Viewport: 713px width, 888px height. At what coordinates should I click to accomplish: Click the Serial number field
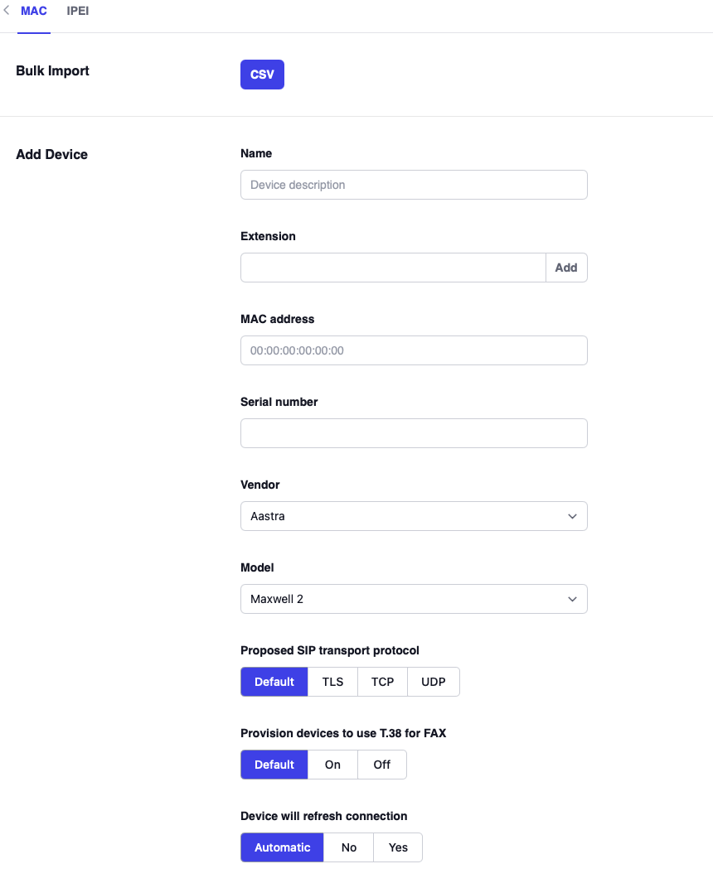pos(414,433)
